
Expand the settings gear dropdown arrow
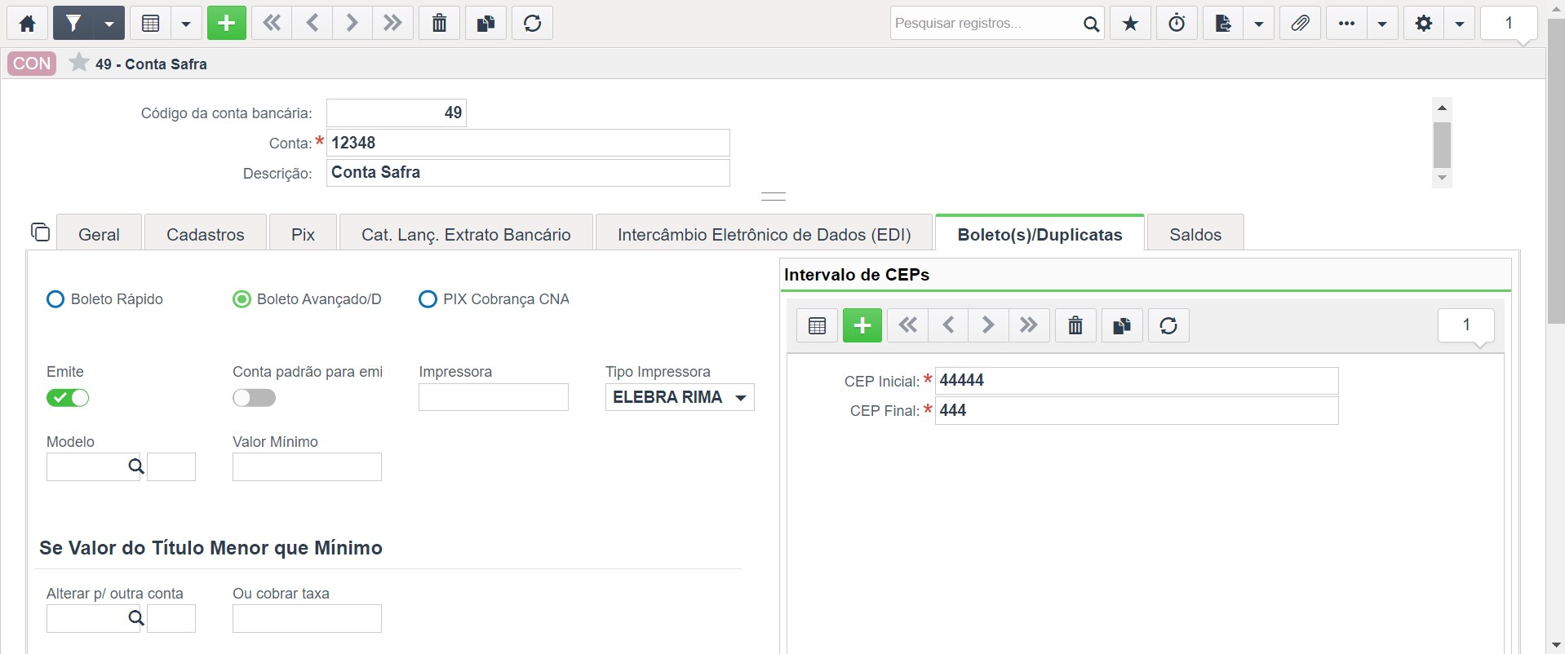(x=1460, y=23)
